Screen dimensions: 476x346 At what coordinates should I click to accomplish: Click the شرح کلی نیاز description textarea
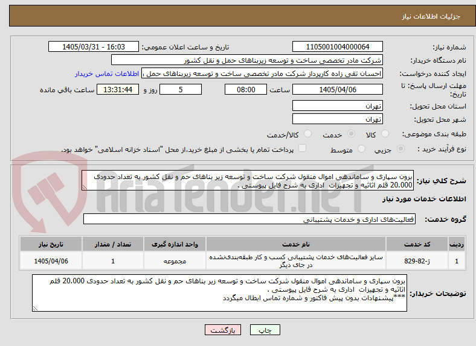(x=248, y=181)
